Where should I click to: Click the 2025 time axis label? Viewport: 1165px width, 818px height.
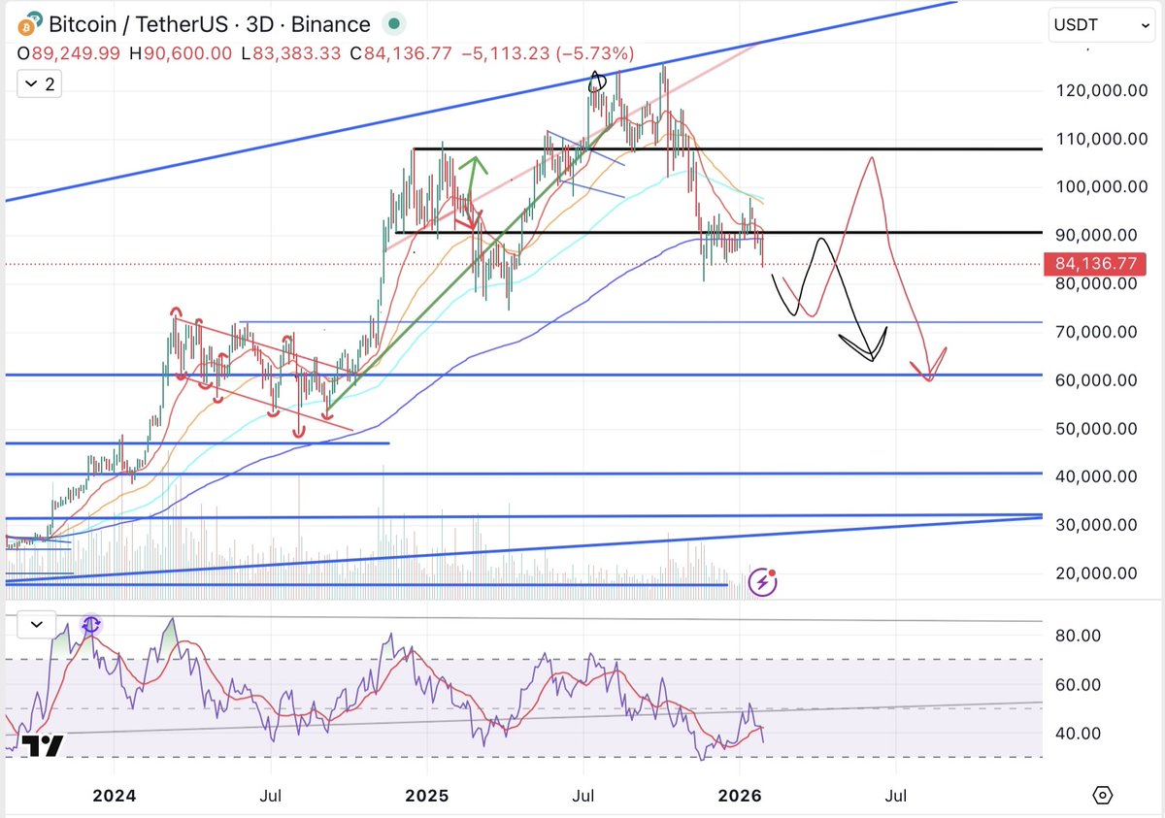pos(426,796)
